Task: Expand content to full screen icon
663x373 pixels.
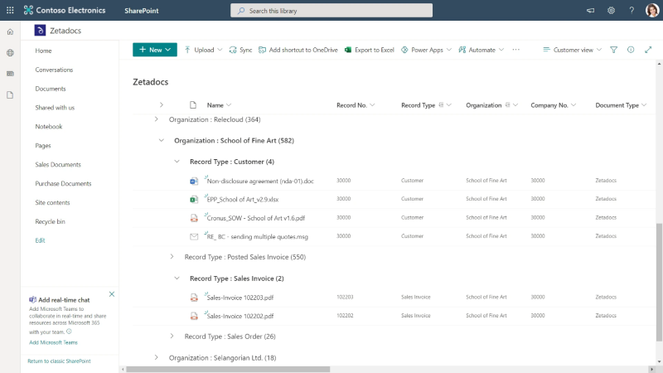Action: (x=648, y=50)
